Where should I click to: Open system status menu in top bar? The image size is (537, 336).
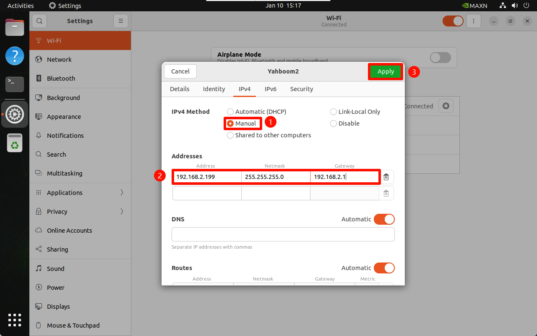click(x=514, y=5)
